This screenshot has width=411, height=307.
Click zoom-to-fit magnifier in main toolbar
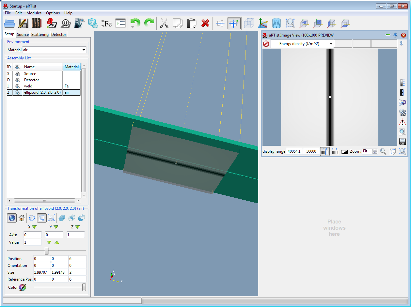point(290,23)
